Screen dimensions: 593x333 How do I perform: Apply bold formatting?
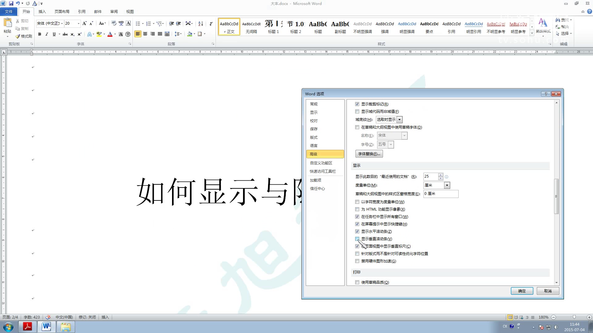click(x=40, y=34)
